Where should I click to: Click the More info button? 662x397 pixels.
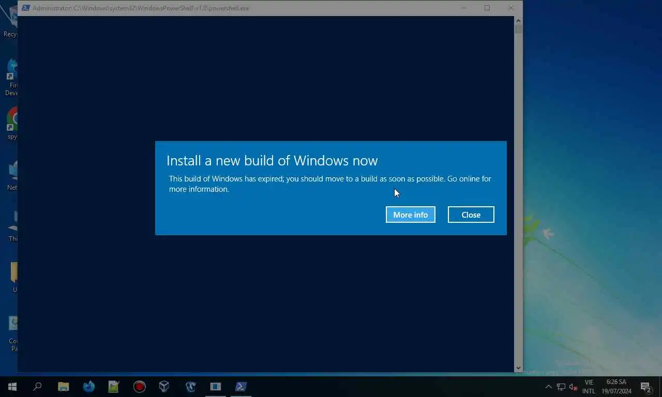(x=410, y=215)
